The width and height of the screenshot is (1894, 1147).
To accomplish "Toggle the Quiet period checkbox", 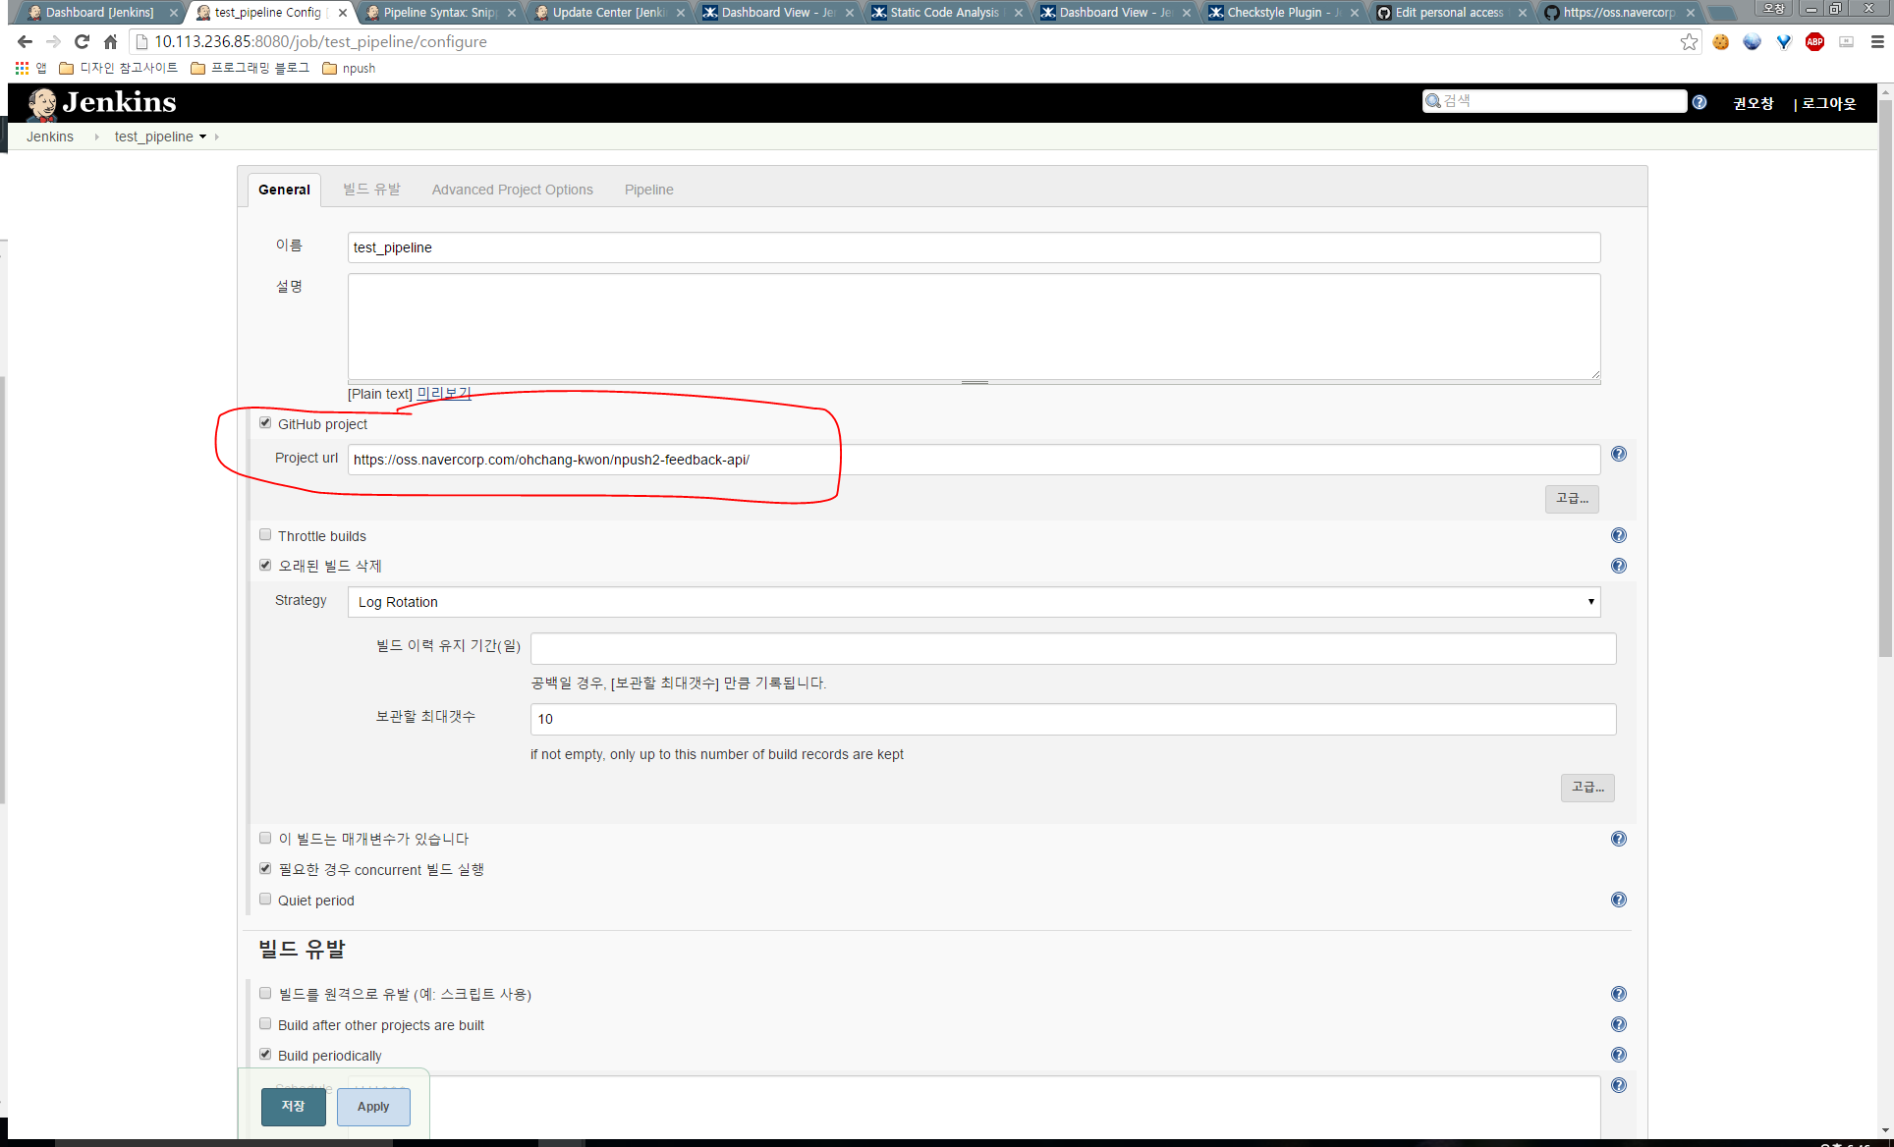I will (x=265, y=900).
